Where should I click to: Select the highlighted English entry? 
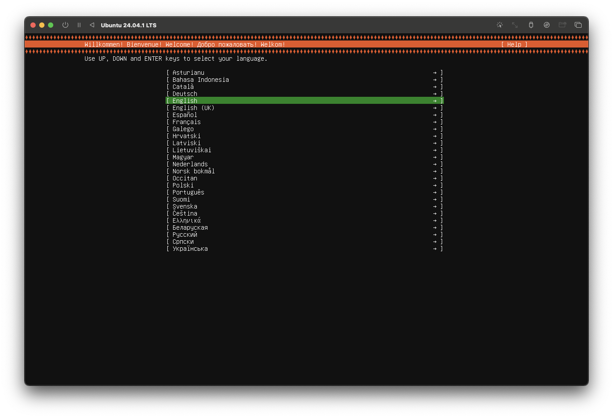pyautogui.click(x=185, y=100)
